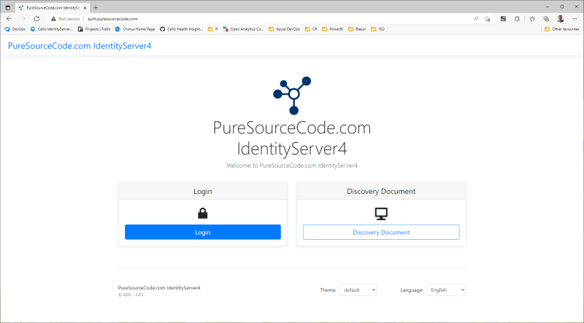Click the Not secure warning icon
Image resolution: width=584 pixels, height=323 pixels.
pos(53,19)
